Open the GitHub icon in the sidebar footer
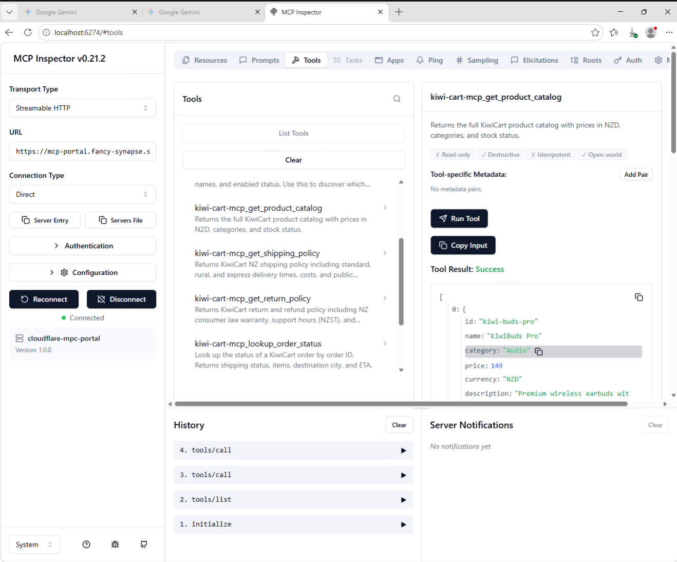Screen dimensions: 677x562 coord(144,545)
